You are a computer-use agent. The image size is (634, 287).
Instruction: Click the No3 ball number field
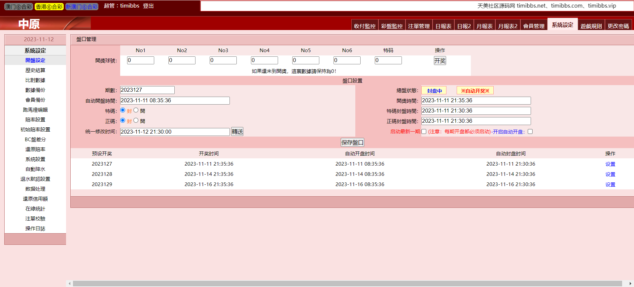pos(223,60)
